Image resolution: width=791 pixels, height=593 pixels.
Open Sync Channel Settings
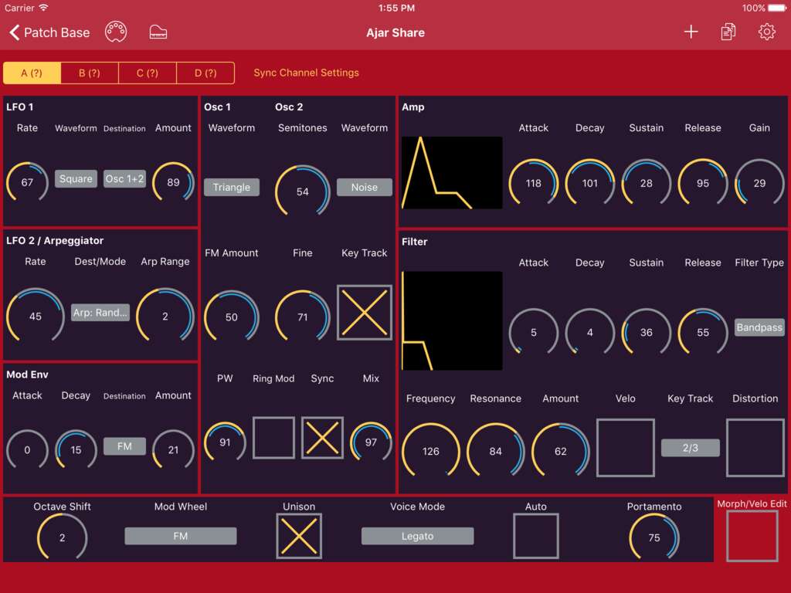pos(306,73)
